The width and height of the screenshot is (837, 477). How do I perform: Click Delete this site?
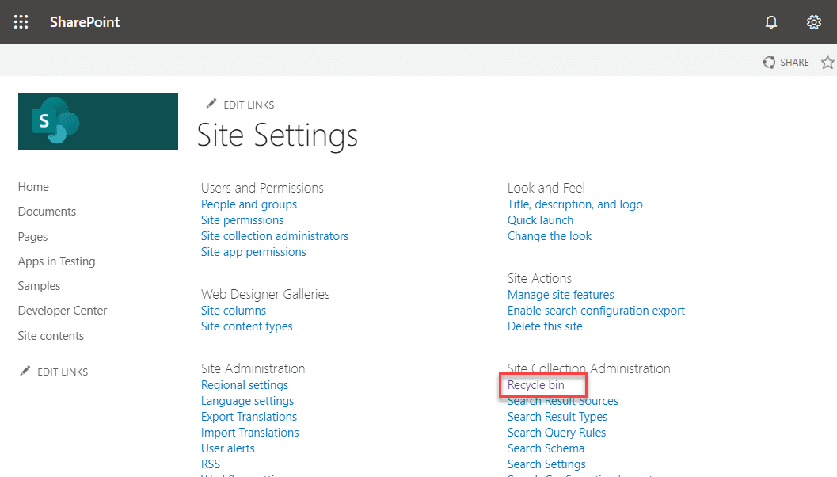[x=545, y=326]
